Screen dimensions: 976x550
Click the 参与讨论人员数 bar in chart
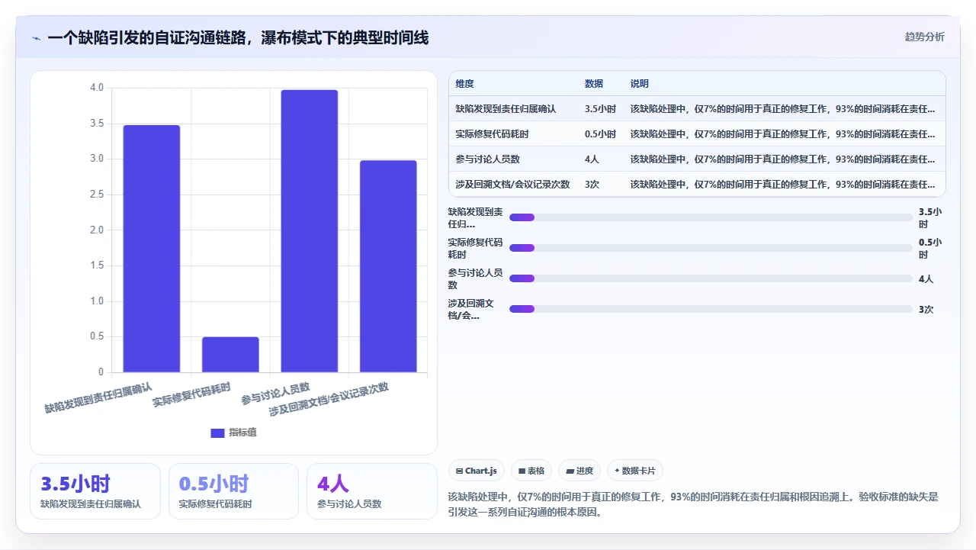coord(309,231)
